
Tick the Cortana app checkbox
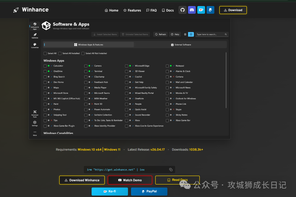coord(167,77)
